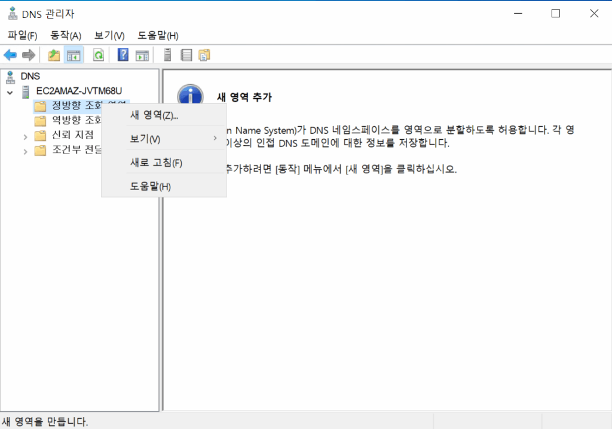Click the Refresh icon in the toolbar
The height and width of the screenshot is (429, 612).
click(x=97, y=54)
